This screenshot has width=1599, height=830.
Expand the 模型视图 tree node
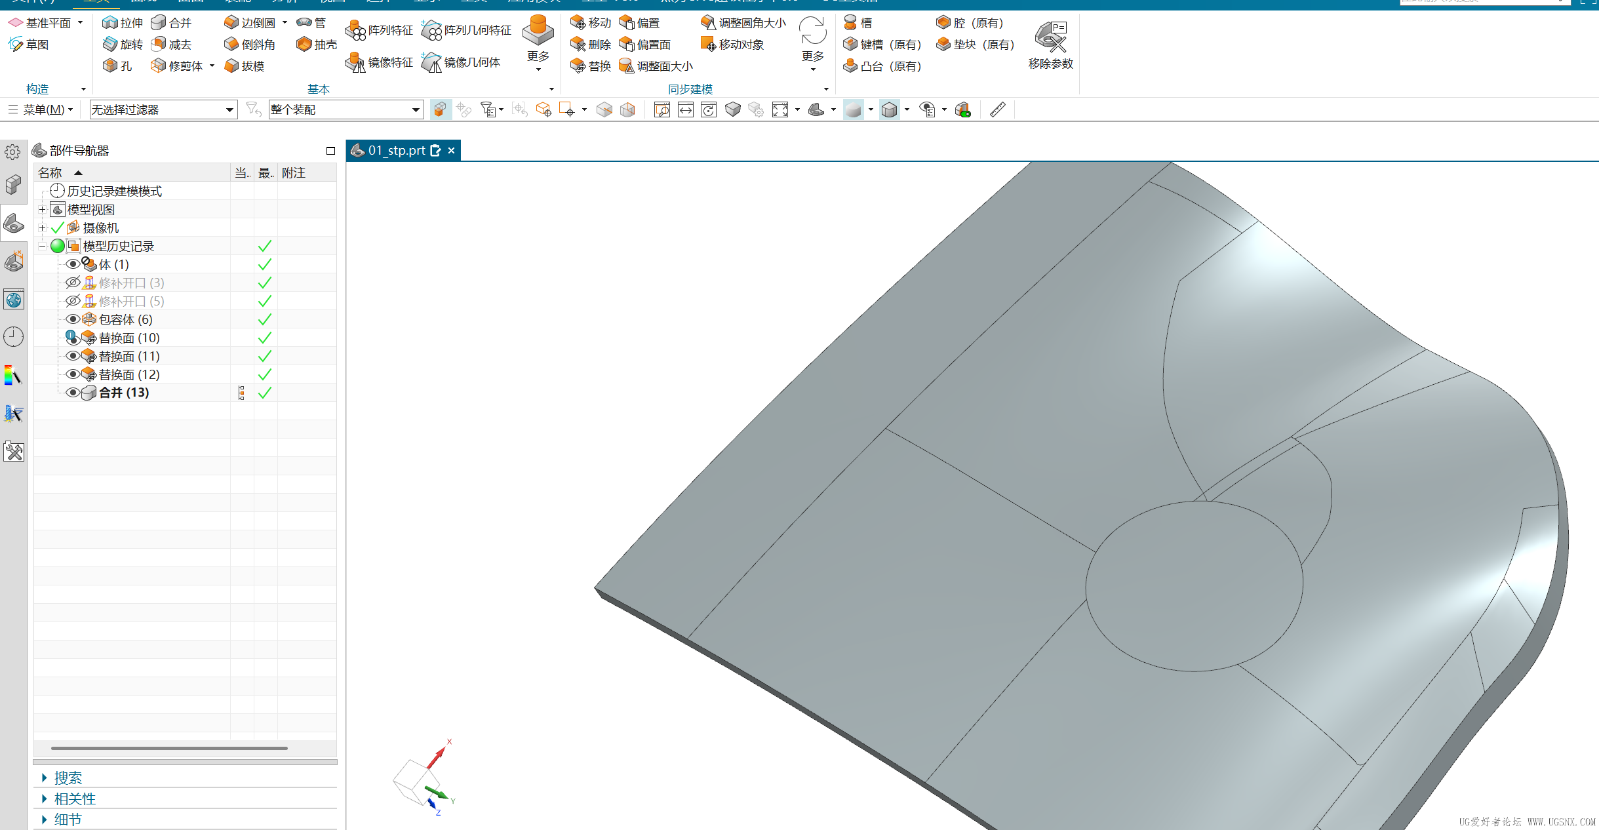point(42,208)
